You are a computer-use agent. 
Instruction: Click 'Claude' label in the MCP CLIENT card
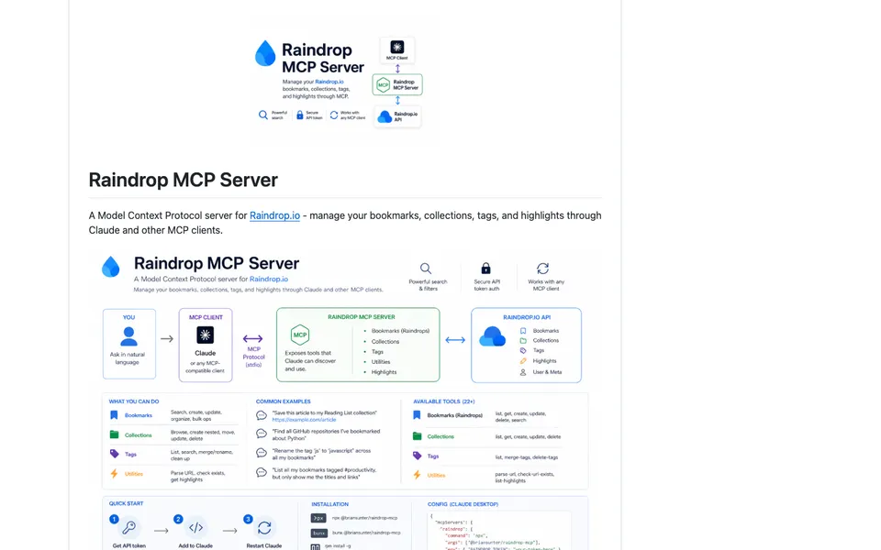tap(205, 353)
